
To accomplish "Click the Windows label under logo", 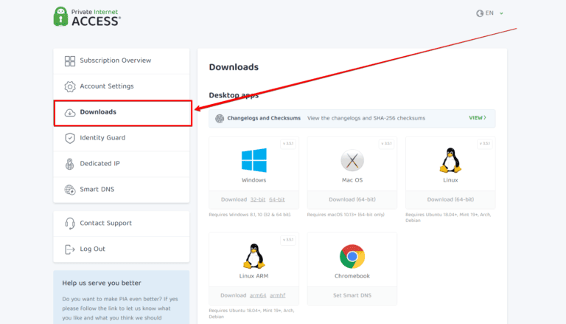I will tap(254, 180).
